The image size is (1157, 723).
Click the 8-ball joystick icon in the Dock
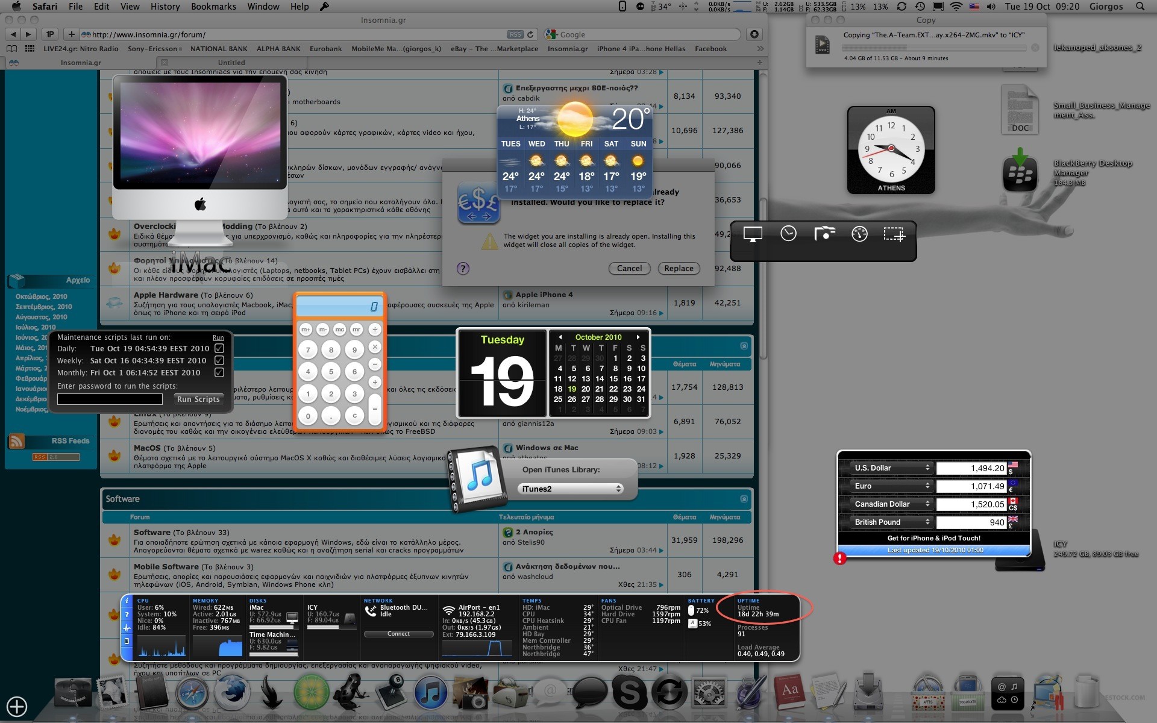tap(391, 692)
